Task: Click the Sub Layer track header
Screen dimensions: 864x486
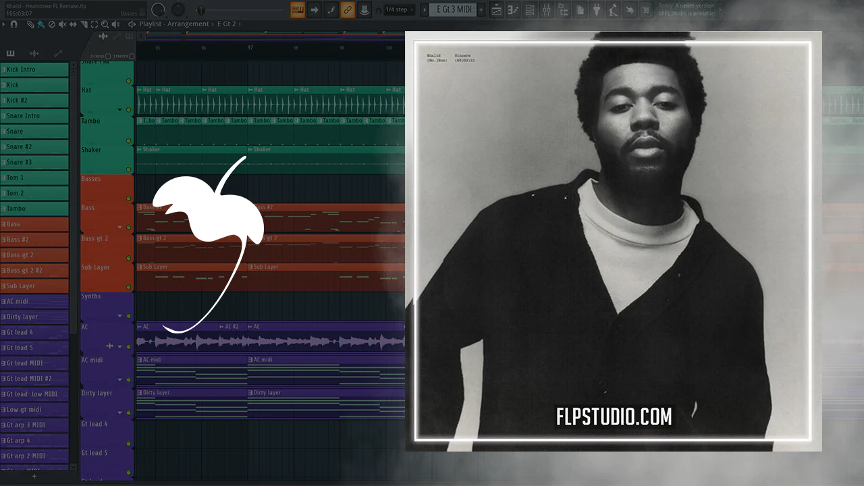Action: [107, 277]
